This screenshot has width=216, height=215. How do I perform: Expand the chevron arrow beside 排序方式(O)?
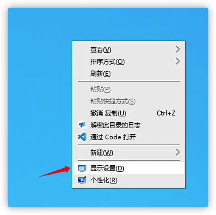coord(178,61)
